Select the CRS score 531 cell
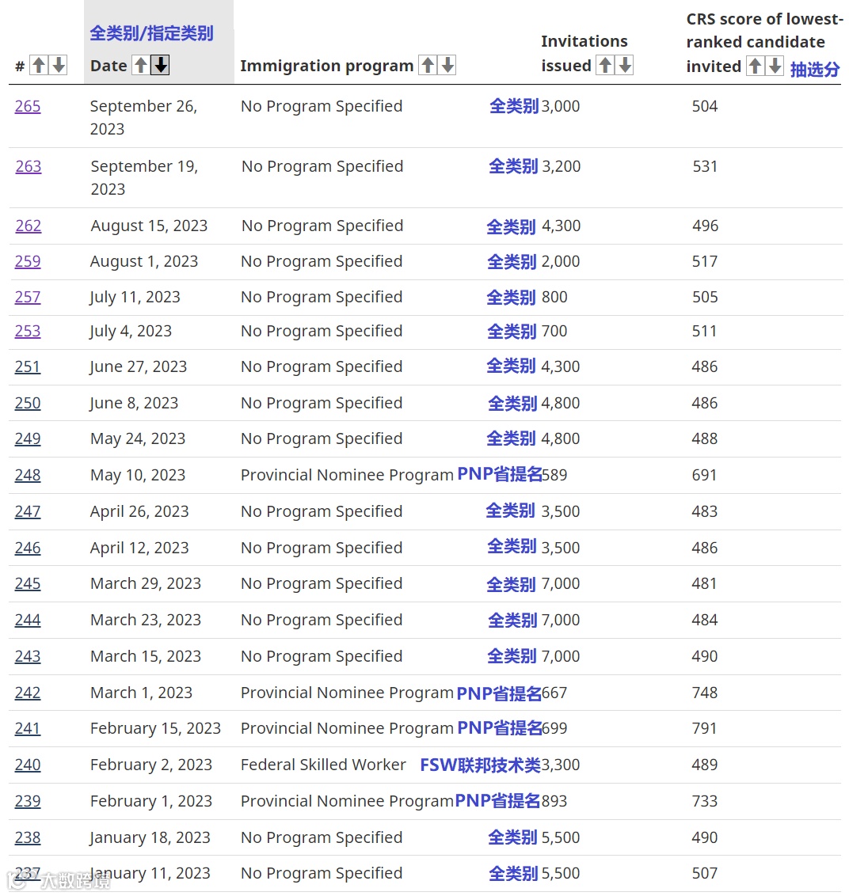 coord(704,166)
